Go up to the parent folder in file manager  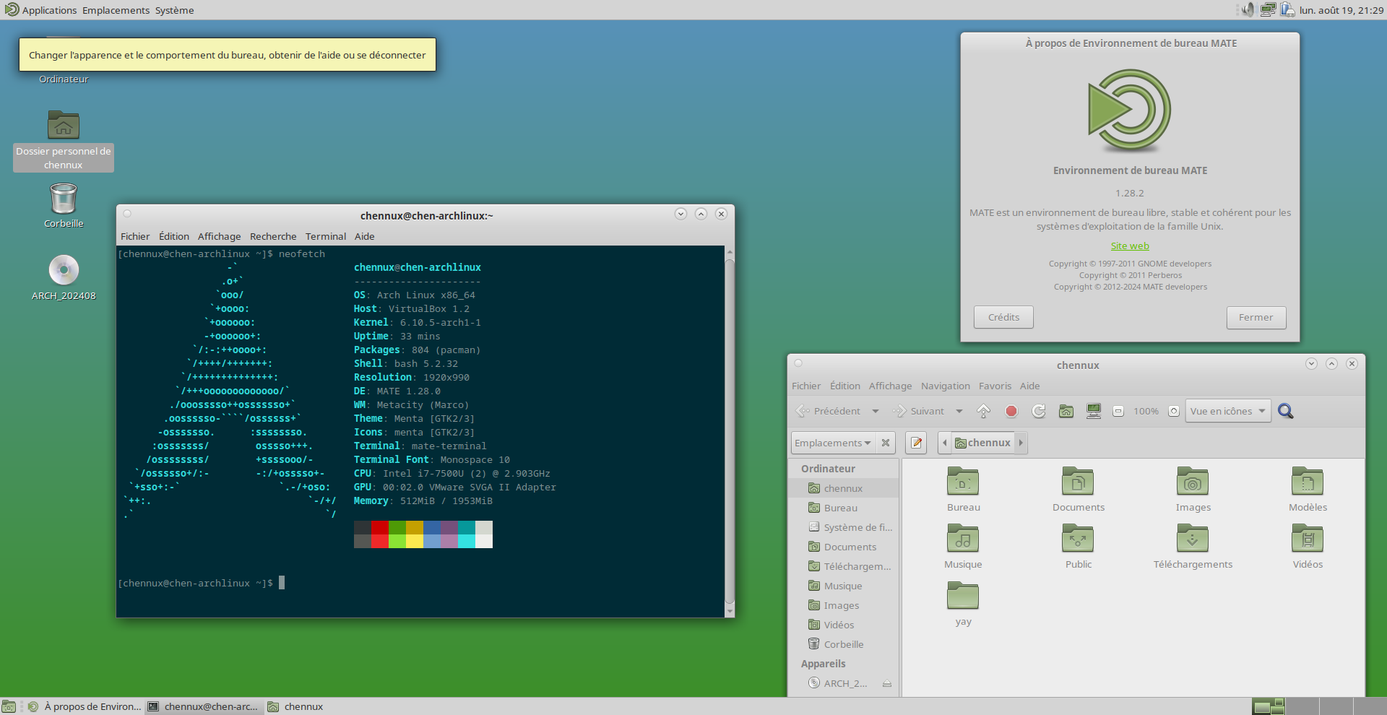pos(983,411)
